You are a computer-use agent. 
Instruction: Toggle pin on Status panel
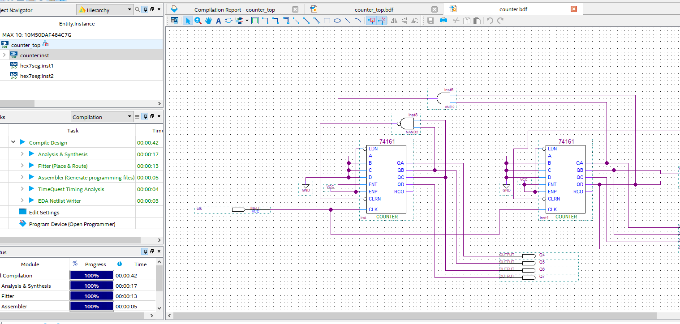145,252
